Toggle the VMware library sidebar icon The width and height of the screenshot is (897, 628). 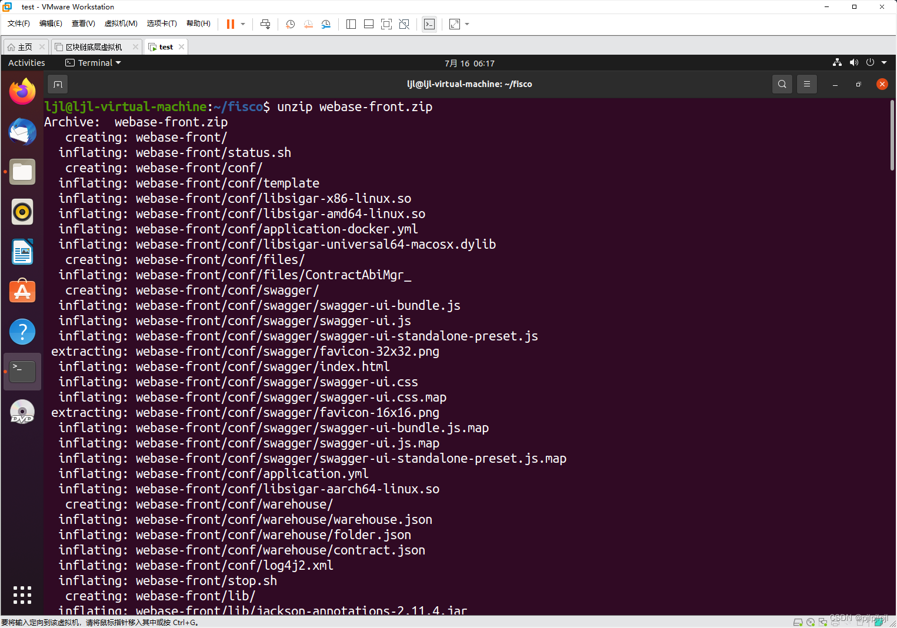coord(351,24)
